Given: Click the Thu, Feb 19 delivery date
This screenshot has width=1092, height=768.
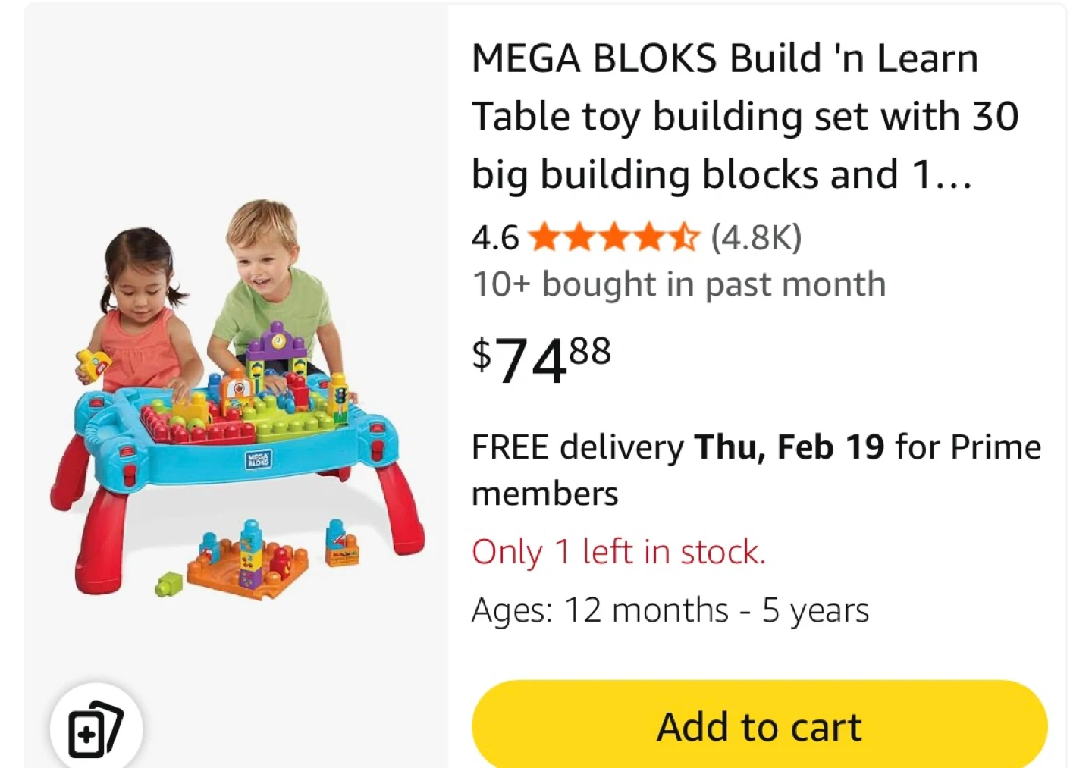Looking at the screenshot, I should coord(789,447).
